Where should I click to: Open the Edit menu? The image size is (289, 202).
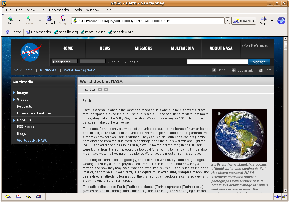(19, 10)
